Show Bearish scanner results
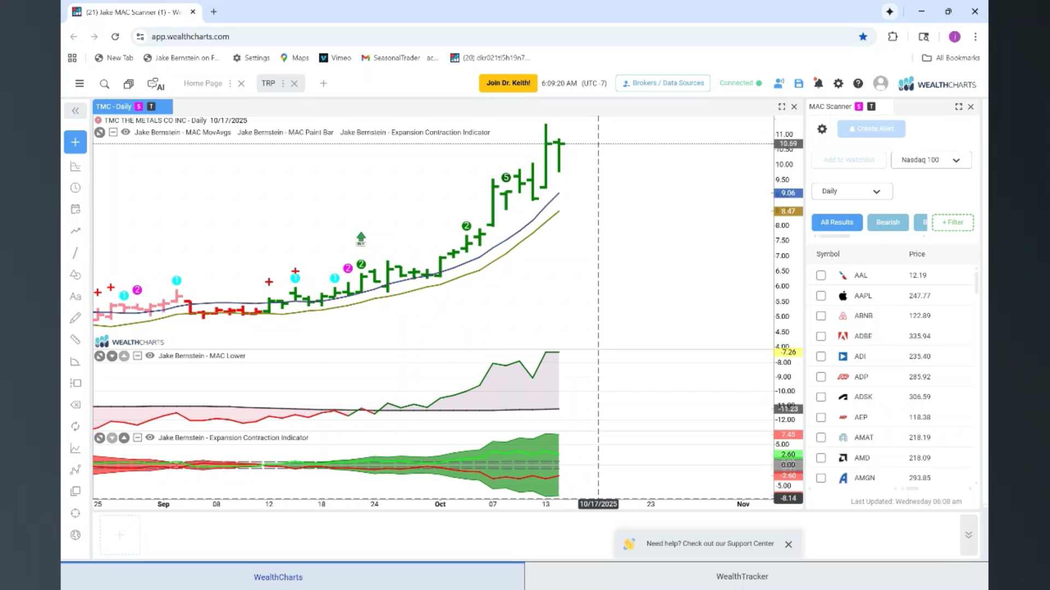This screenshot has width=1050, height=590. coord(888,222)
